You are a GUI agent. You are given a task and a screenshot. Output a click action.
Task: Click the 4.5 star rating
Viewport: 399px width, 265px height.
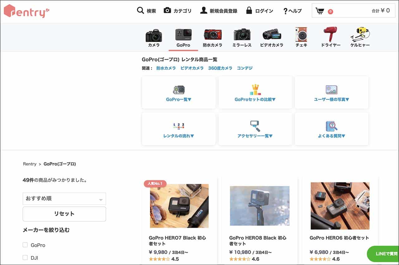coord(164,259)
